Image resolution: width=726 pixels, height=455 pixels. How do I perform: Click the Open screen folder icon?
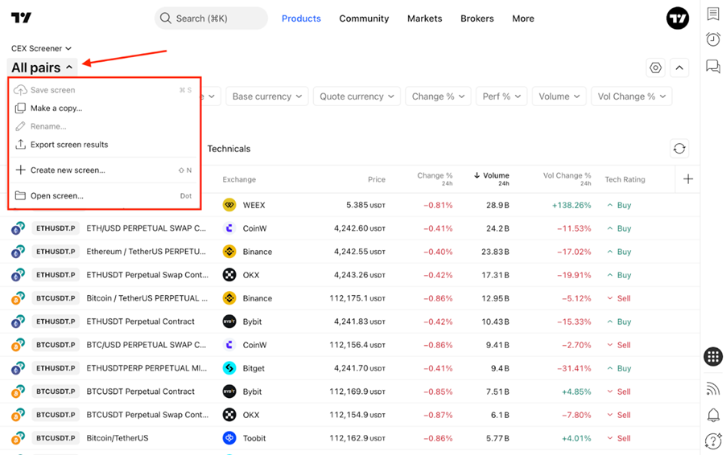[20, 195]
